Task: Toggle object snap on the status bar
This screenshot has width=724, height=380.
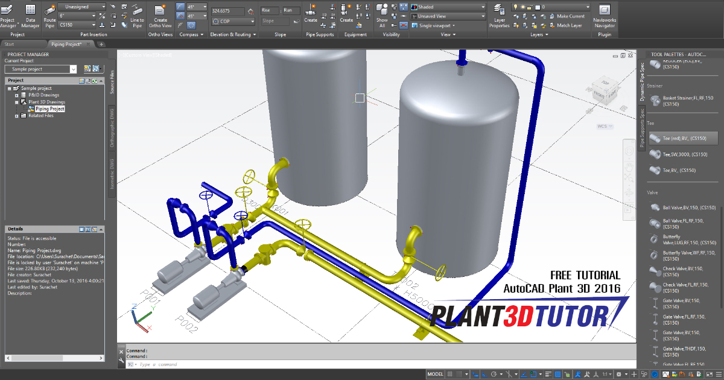Action: tap(533, 373)
